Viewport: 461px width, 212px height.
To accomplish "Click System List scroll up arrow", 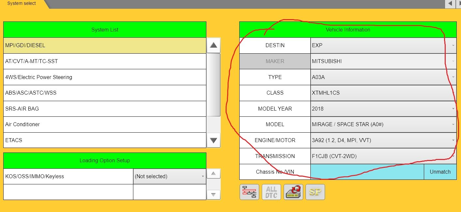I will point(214,46).
